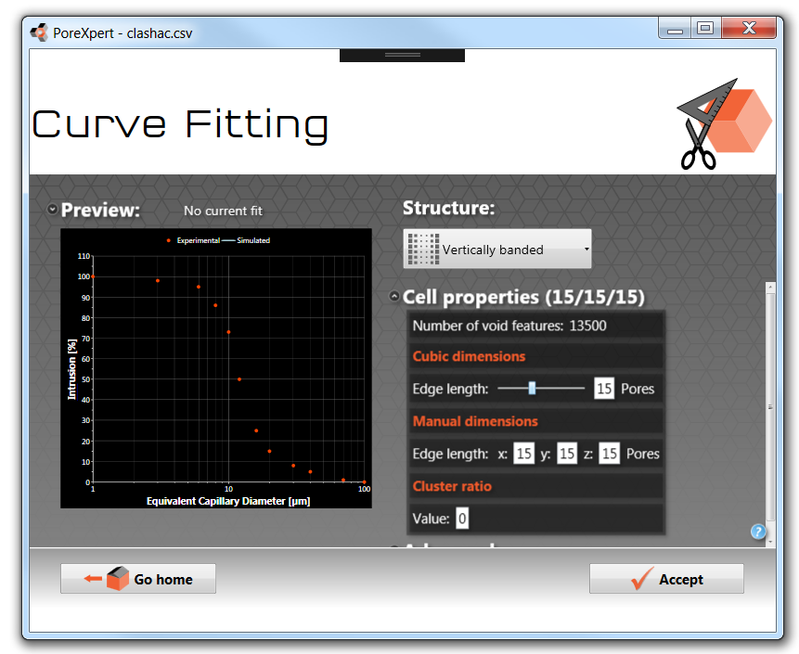Click the vertically banded structure pattern icon
The image size is (799, 654).
[x=423, y=249]
